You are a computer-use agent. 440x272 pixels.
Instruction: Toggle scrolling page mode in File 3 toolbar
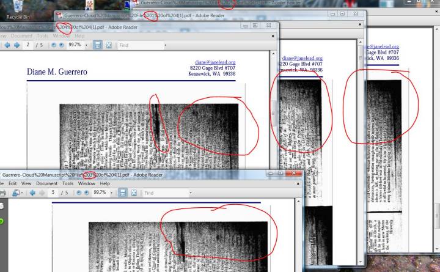click(x=123, y=193)
